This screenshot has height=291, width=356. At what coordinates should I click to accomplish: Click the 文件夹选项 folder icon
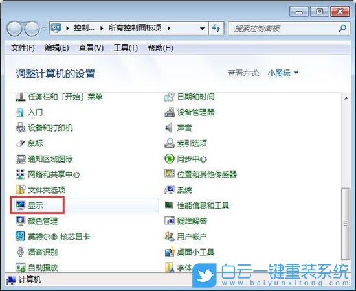21,190
